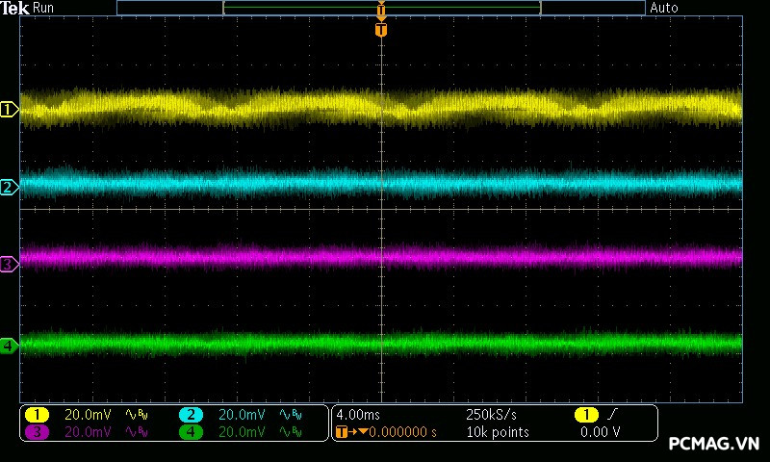Click the Run status indicator

tap(44, 8)
